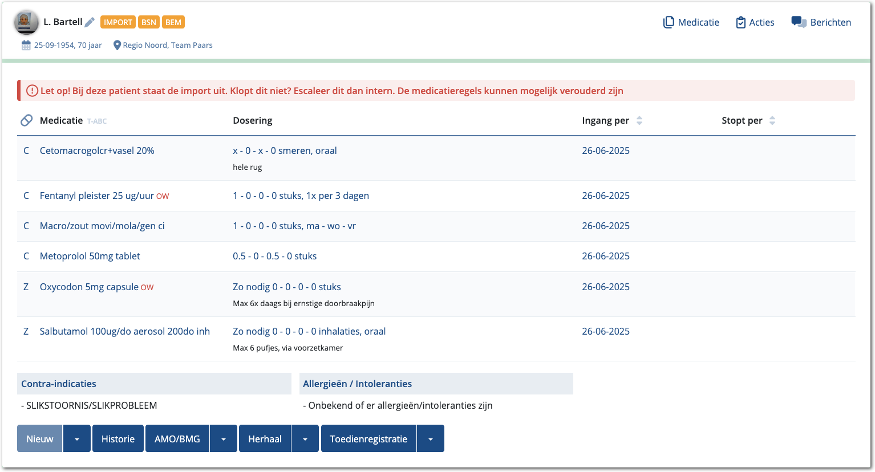Expand the dropdown arrow next to AMO/BMG
Image resolution: width=875 pixels, height=472 pixels.
(224, 439)
